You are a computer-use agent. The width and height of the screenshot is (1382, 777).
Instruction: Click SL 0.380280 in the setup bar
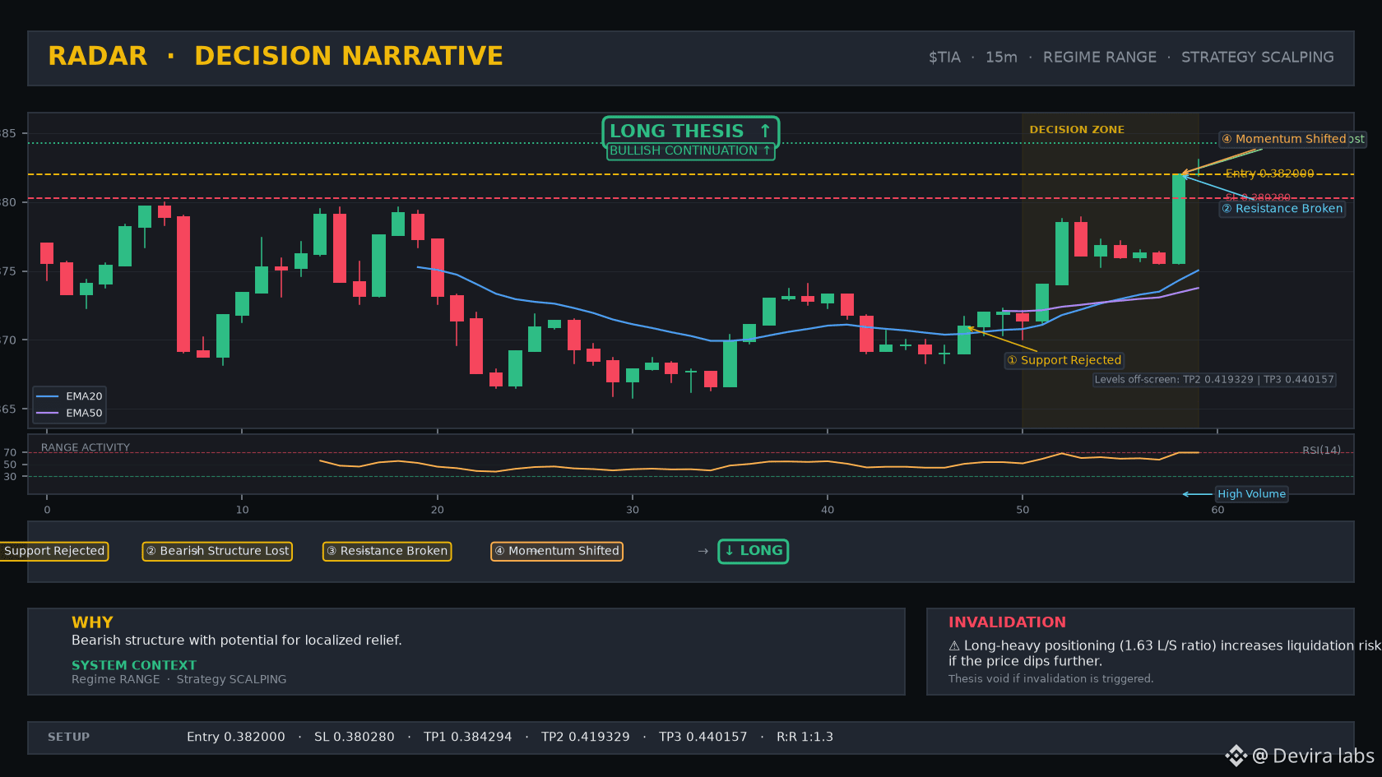coord(355,738)
